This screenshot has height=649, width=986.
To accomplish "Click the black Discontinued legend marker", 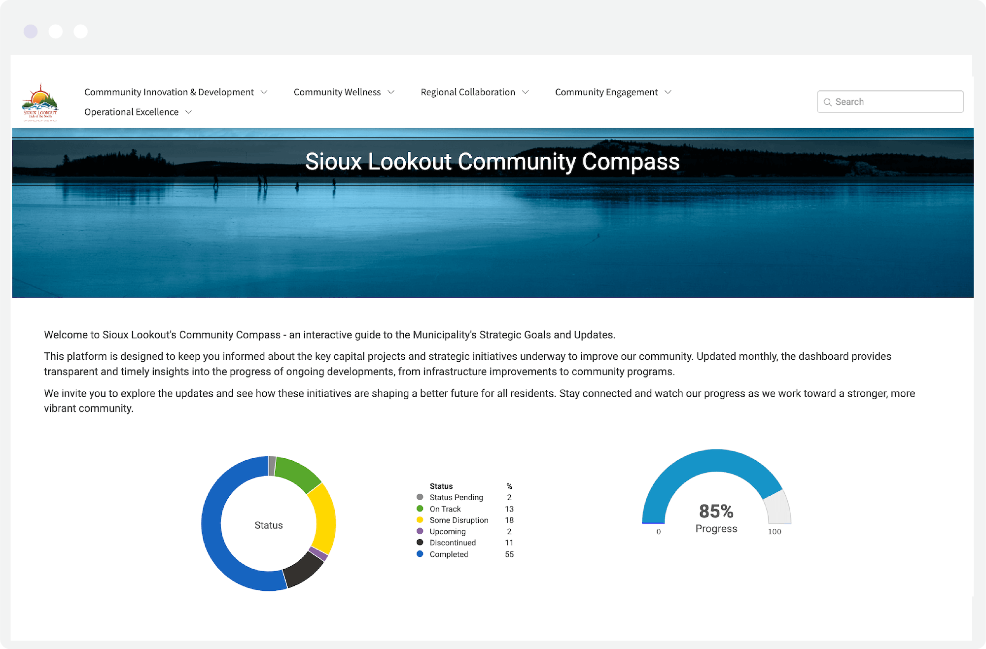I will (420, 543).
